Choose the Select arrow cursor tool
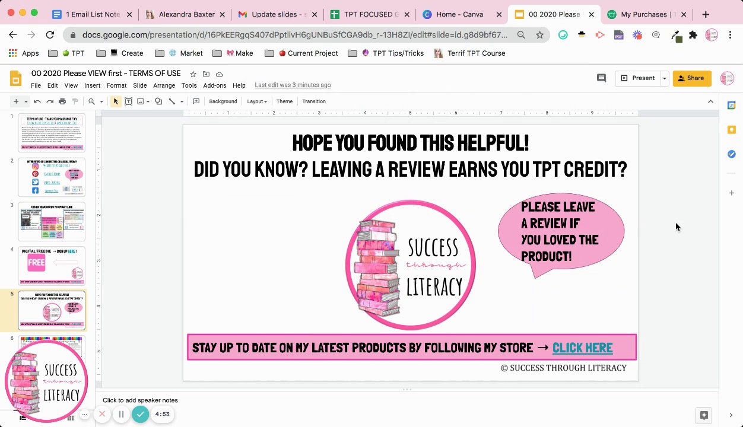 pyautogui.click(x=116, y=101)
